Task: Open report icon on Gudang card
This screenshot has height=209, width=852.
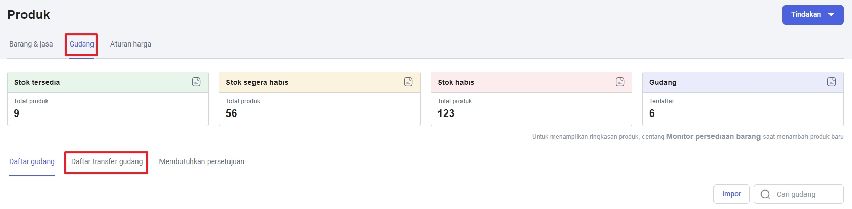Action: (832, 82)
